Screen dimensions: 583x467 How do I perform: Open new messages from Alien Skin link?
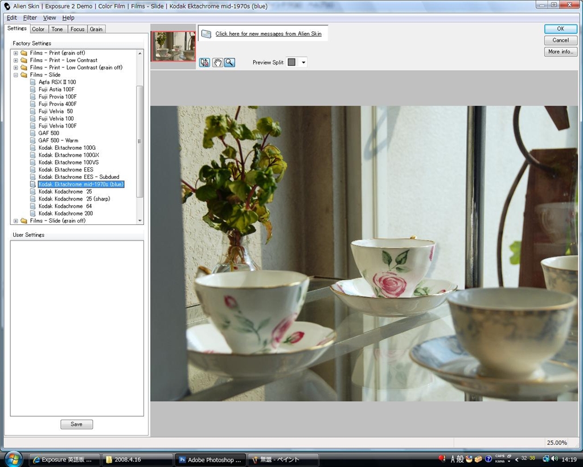[x=269, y=34]
